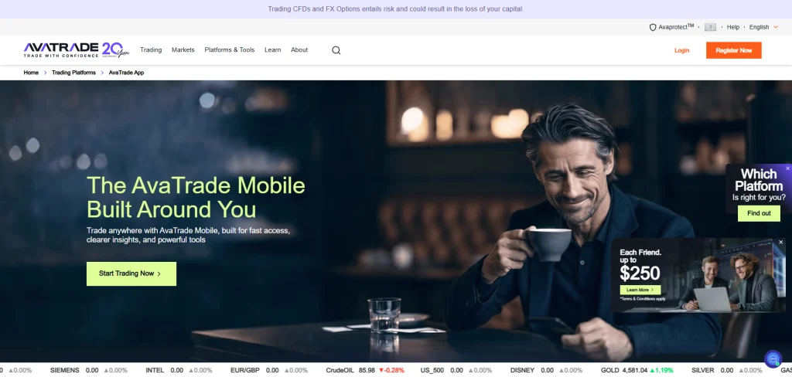Click the Terms & Conditions apply note
The image size is (792, 377).
click(643, 299)
